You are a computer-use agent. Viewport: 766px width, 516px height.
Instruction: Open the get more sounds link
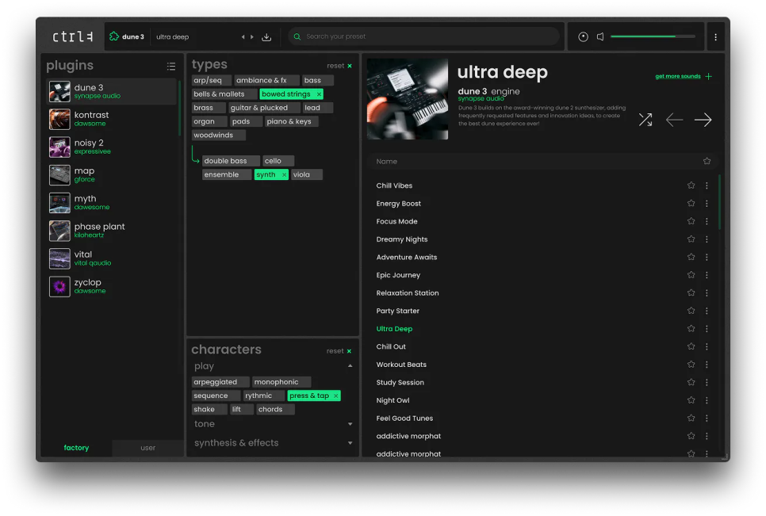pyautogui.click(x=677, y=76)
